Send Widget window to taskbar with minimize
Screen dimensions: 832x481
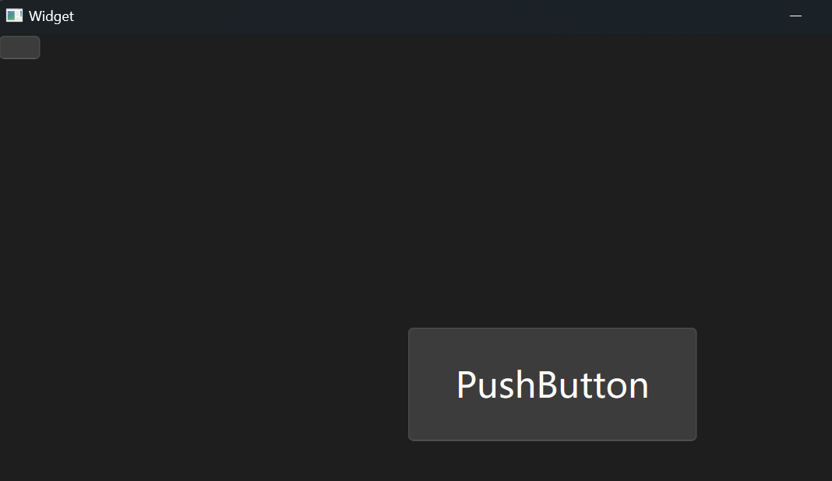(795, 16)
